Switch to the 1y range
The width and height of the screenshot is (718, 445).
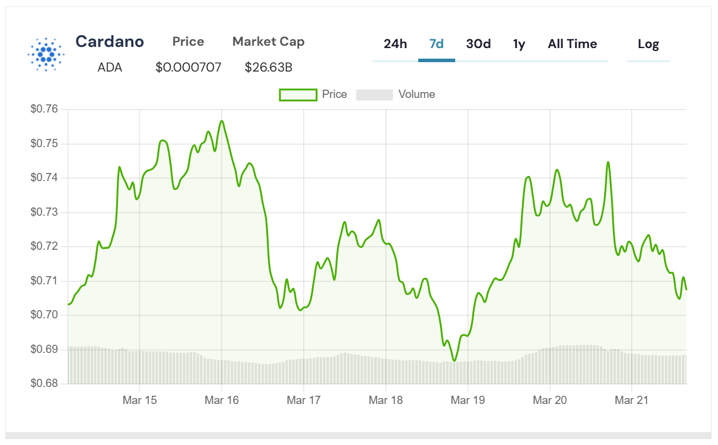[x=519, y=44]
